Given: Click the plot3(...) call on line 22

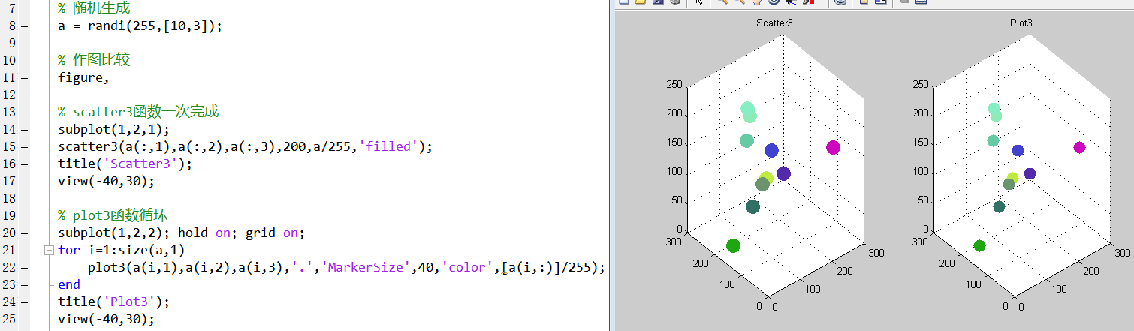Looking at the screenshot, I should point(346,267).
